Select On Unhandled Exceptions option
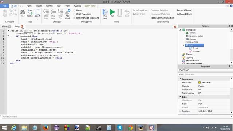This screenshot has height=131, width=233. [74, 18]
